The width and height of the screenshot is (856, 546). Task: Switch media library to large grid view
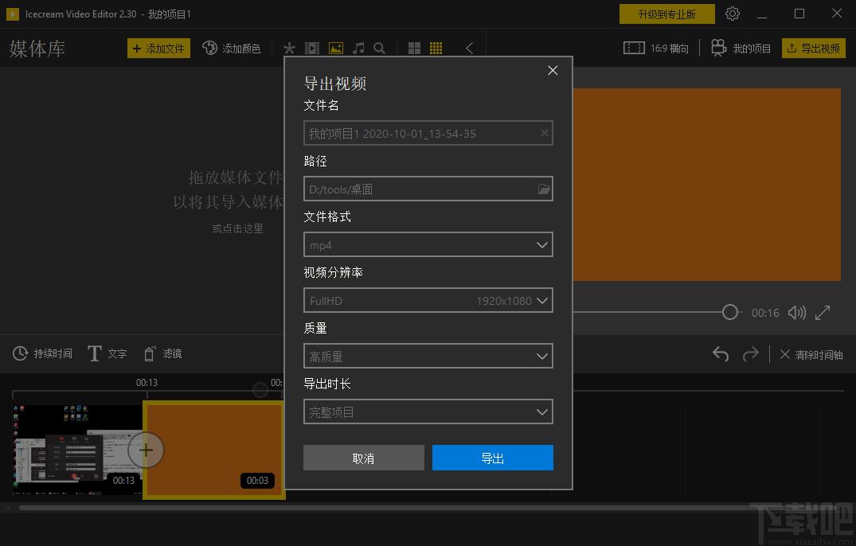pos(414,49)
